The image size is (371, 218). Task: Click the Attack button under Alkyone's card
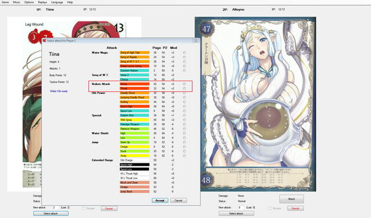click(292, 199)
